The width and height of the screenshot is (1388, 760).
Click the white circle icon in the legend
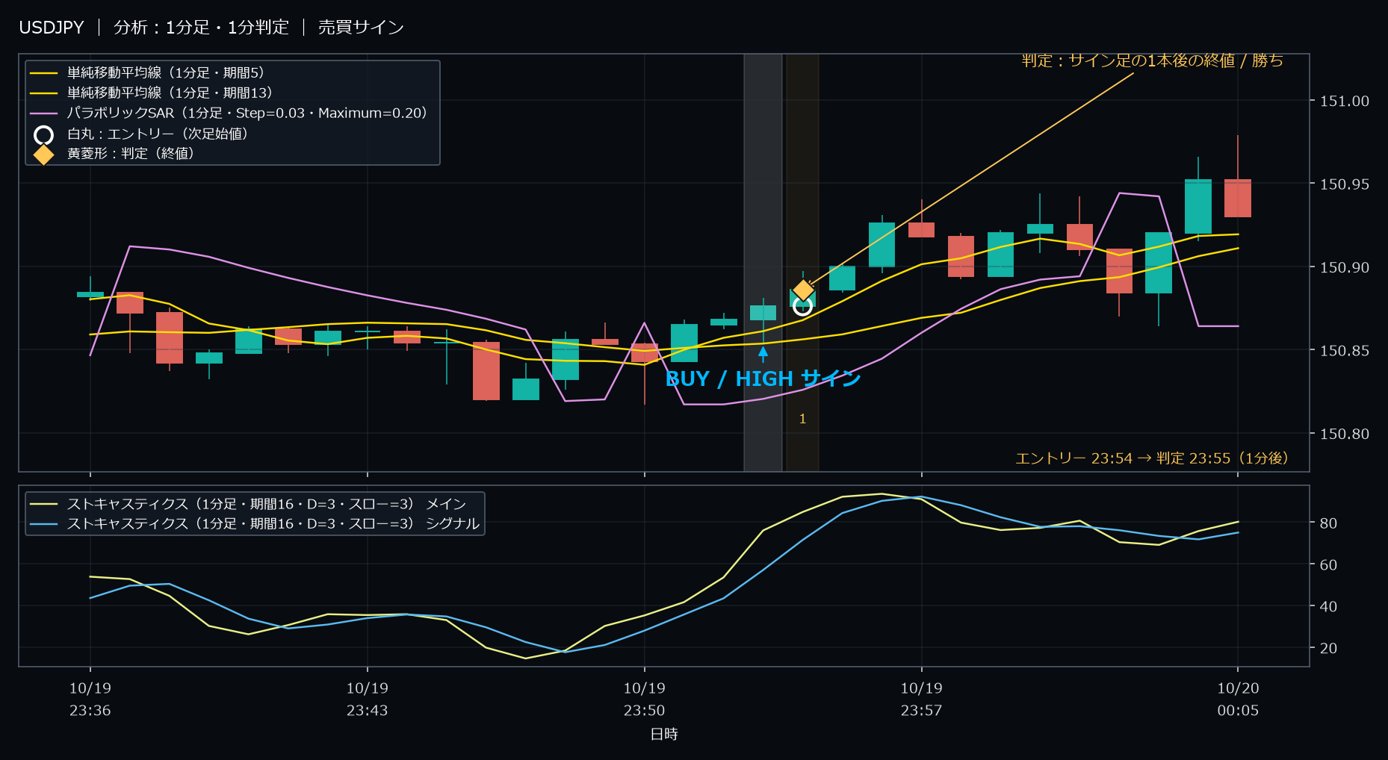43,134
